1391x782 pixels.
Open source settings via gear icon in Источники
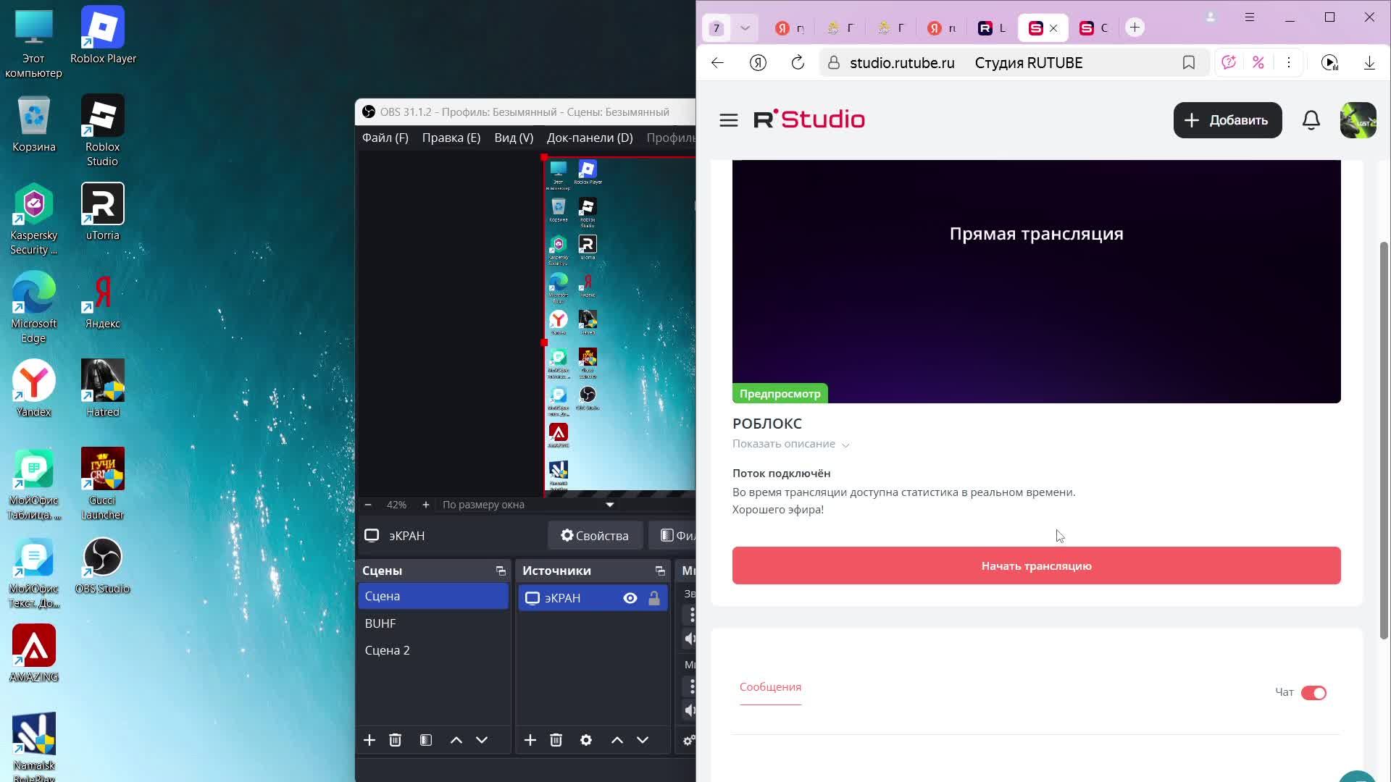[585, 740]
